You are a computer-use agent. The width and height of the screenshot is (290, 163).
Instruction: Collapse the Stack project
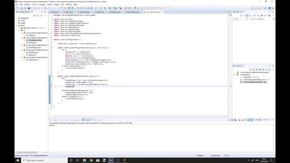click(17, 25)
